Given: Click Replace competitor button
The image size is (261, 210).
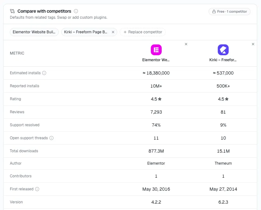Looking at the screenshot, I should pyautogui.click(x=143, y=32).
